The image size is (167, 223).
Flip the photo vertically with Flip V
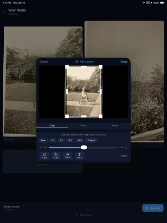point(79,156)
